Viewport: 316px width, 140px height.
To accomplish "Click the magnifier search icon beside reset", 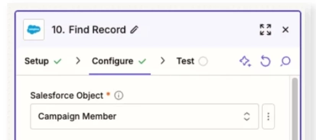I will coord(285,61).
